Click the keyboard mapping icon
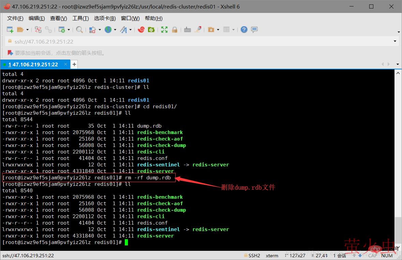The width and height of the screenshot is (402, 260). click(187, 30)
